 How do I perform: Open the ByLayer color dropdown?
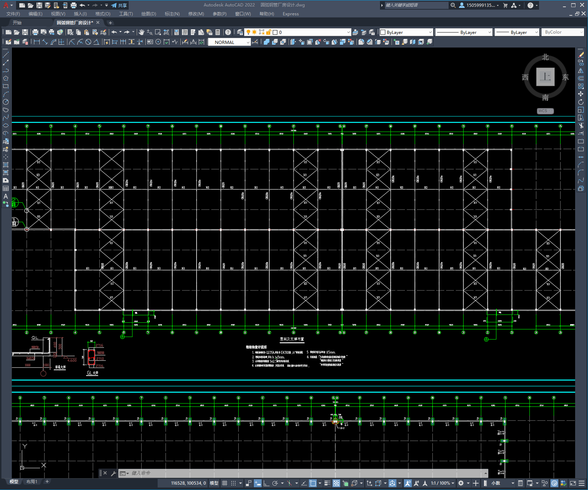coord(406,32)
